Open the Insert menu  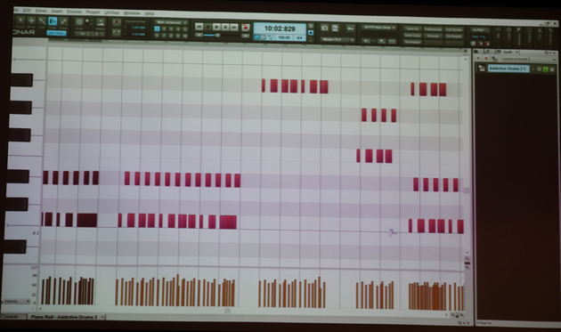(56, 11)
